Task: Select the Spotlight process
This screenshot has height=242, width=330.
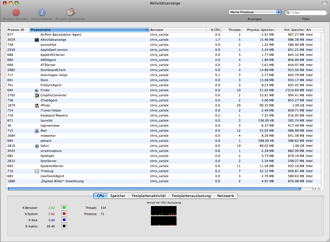Action: point(164,156)
